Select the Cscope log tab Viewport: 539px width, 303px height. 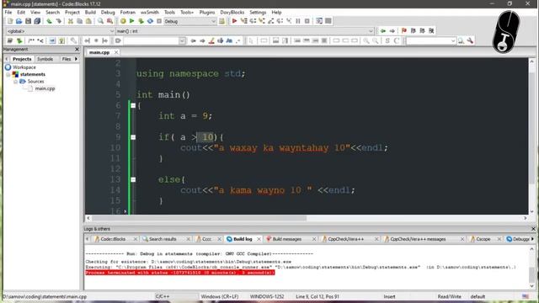tap(483, 239)
